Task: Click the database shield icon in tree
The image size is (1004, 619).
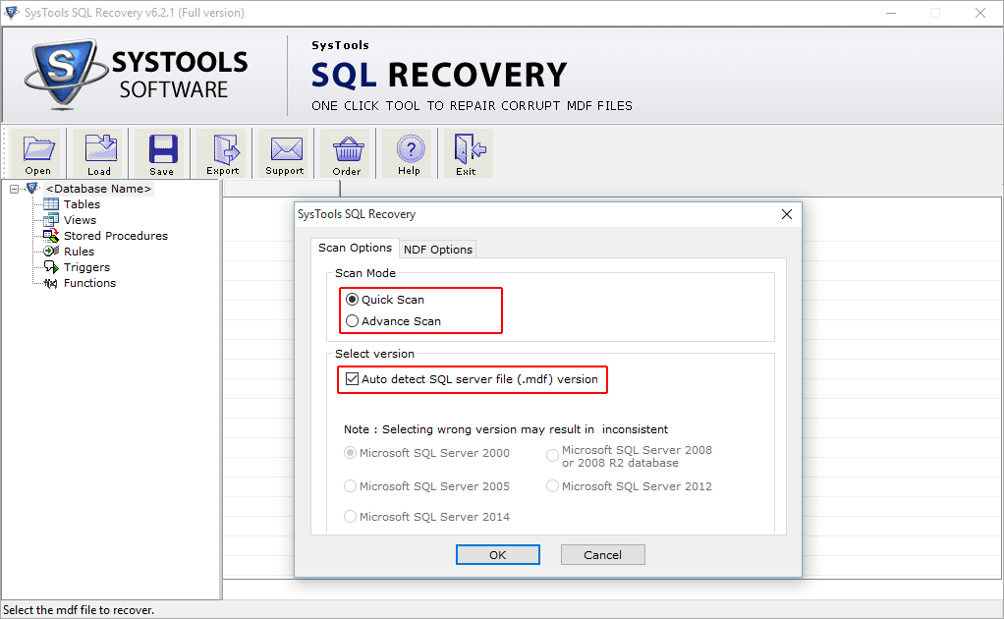Action: 32,189
